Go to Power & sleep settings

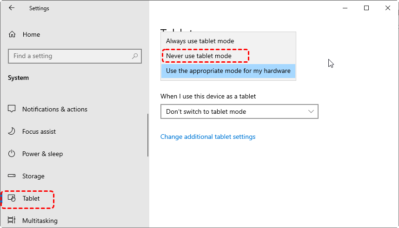pyautogui.click(x=42, y=154)
